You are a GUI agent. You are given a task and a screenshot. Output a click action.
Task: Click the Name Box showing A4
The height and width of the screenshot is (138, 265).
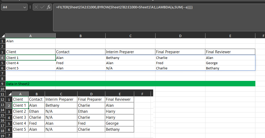[14, 7]
